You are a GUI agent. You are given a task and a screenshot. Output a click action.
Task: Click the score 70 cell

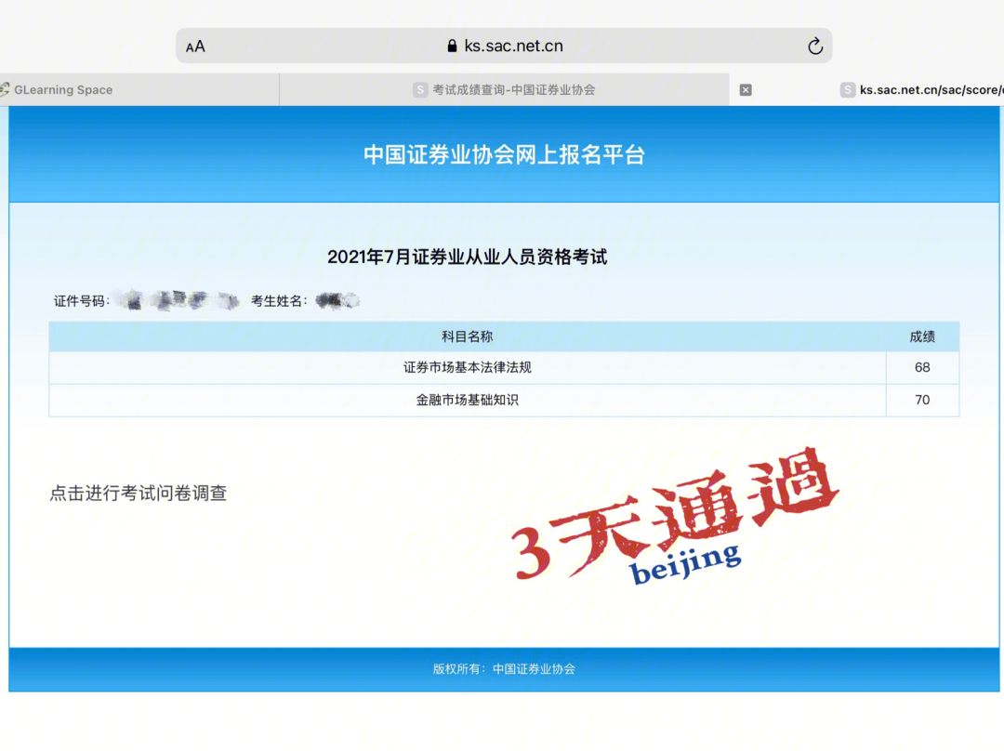(922, 400)
